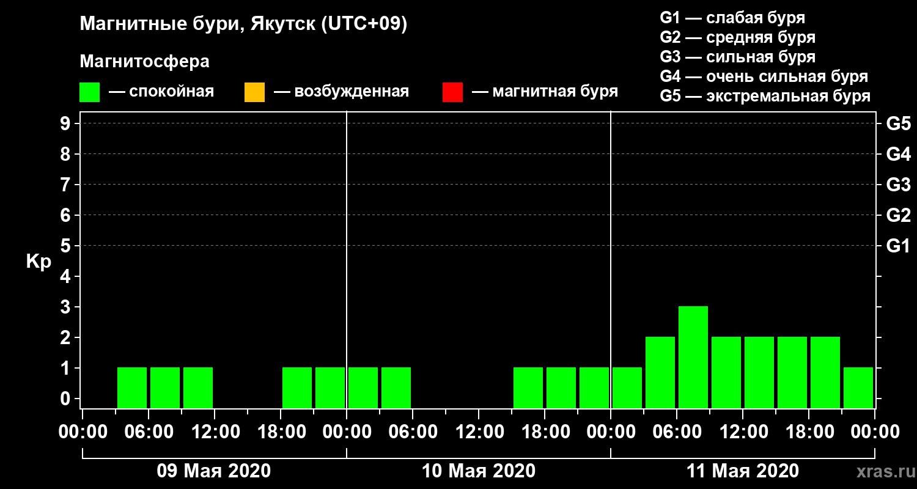Screen dimensions: 917x489
Task: Click the '18:00' time label under 11 May
Action: pos(809,432)
